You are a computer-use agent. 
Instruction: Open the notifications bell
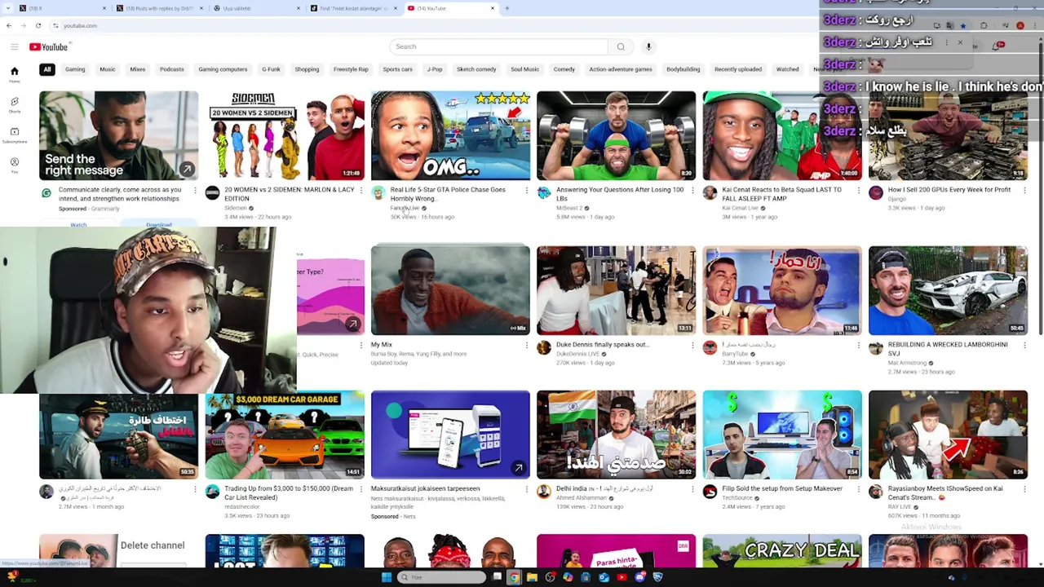pyautogui.click(x=997, y=46)
